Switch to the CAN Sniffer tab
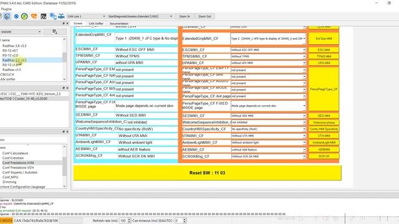The width and height of the screenshot is (399, 224). 96,24
